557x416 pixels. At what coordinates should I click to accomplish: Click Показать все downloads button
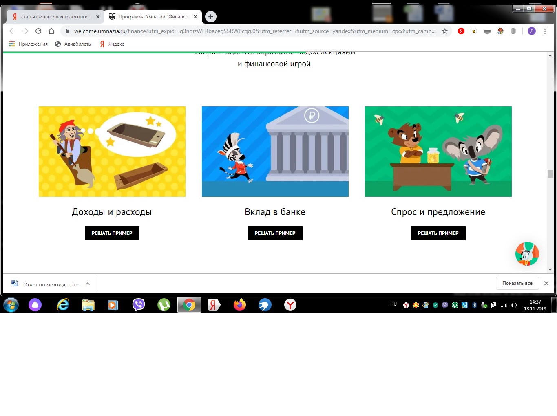(517, 283)
